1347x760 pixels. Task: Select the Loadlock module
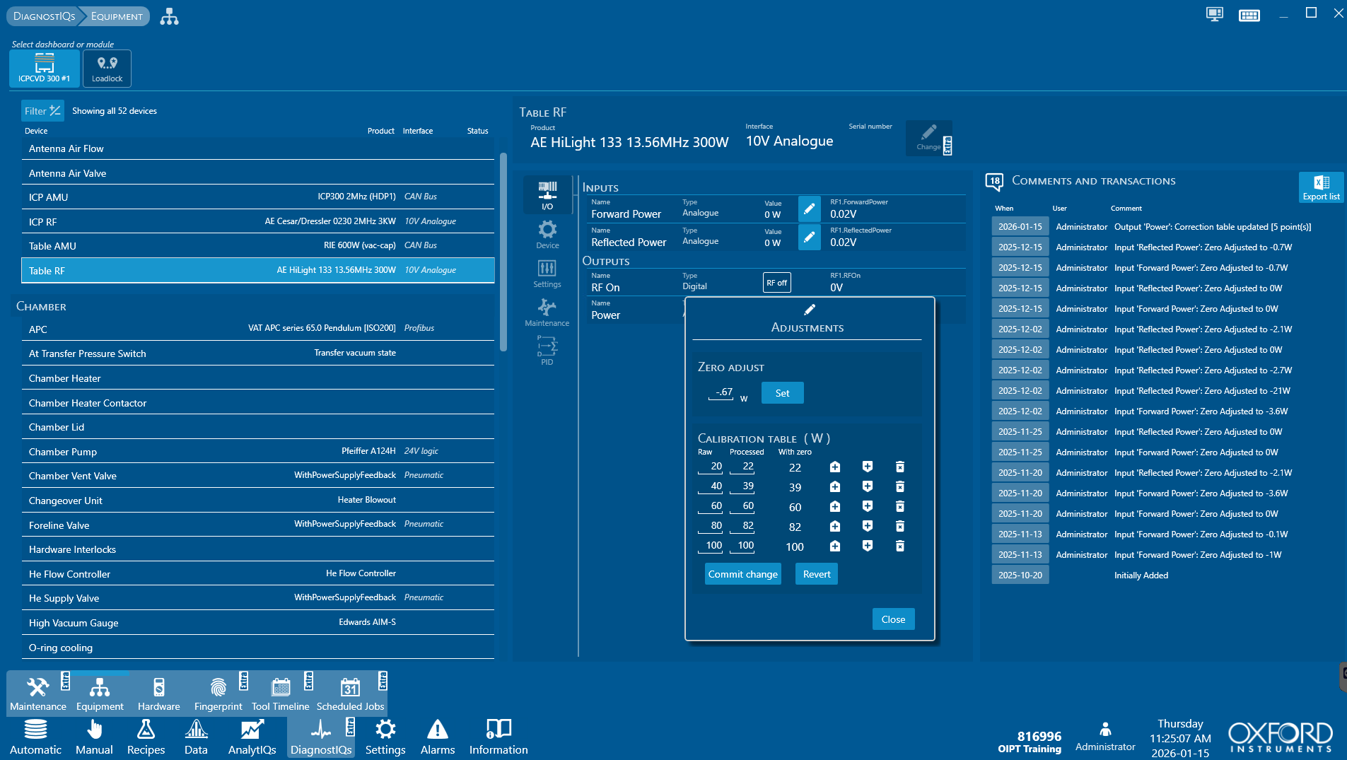click(107, 69)
